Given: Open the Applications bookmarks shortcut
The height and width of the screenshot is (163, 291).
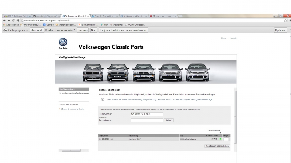Looking at the screenshot, I should click(11, 25).
